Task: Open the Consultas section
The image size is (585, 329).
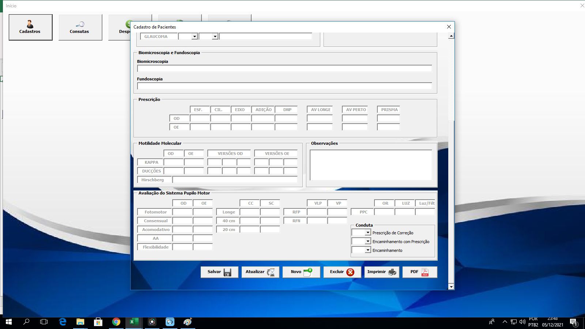Action: pos(80,27)
